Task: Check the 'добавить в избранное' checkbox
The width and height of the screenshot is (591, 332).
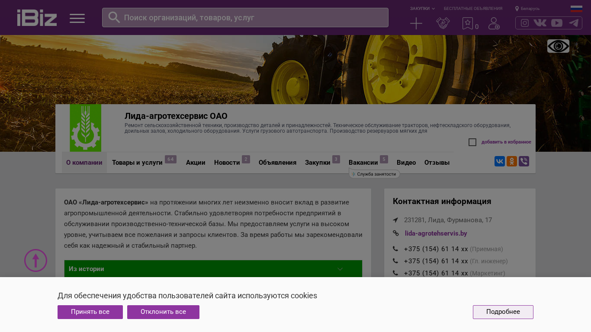Action: tap(472, 142)
